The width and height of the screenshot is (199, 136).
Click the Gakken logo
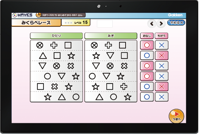click(x=175, y=15)
